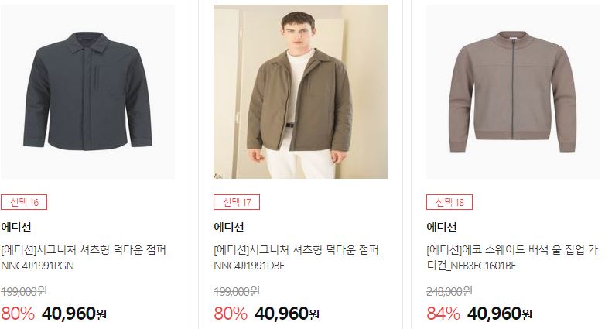
Task: Open the beige zip-up cardigan image
Action: click(513, 91)
